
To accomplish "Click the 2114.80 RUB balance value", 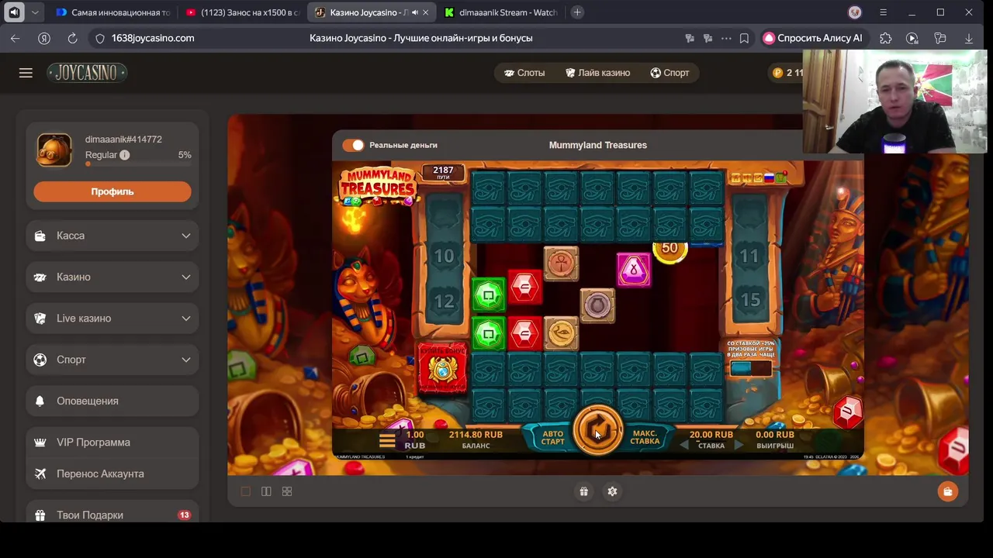I will click(476, 435).
